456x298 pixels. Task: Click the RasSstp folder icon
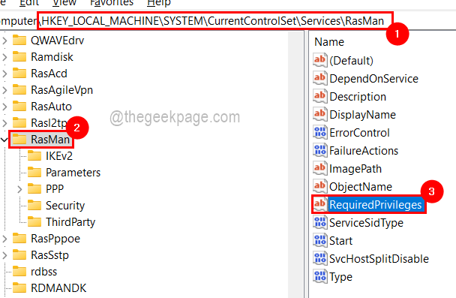coord(19,255)
